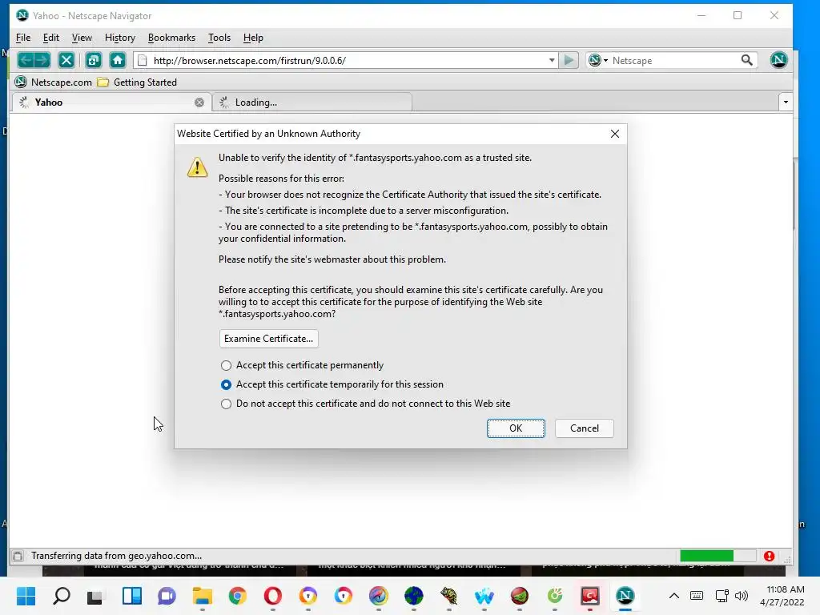The image size is (820, 615).
Task: Open the Getting Started bookmarks folder
Action: point(138,82)
